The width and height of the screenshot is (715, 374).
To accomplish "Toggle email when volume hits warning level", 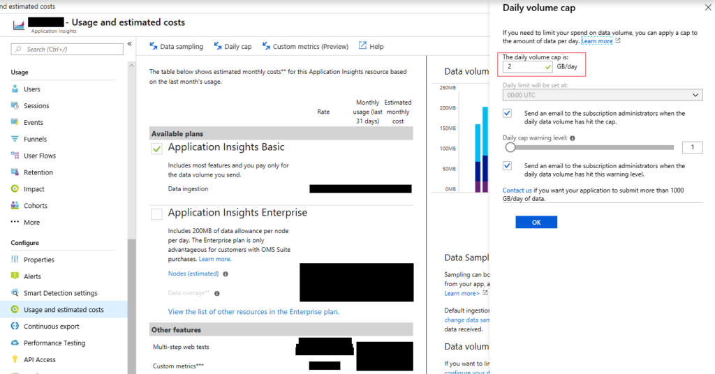I will tap(507, 165).
